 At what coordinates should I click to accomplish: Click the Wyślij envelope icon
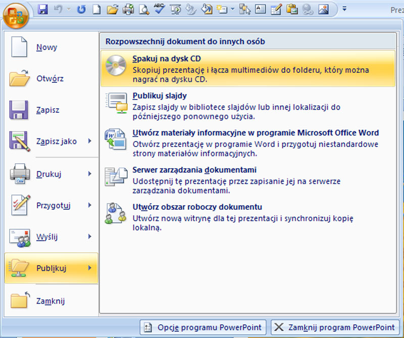coord(20,237)
